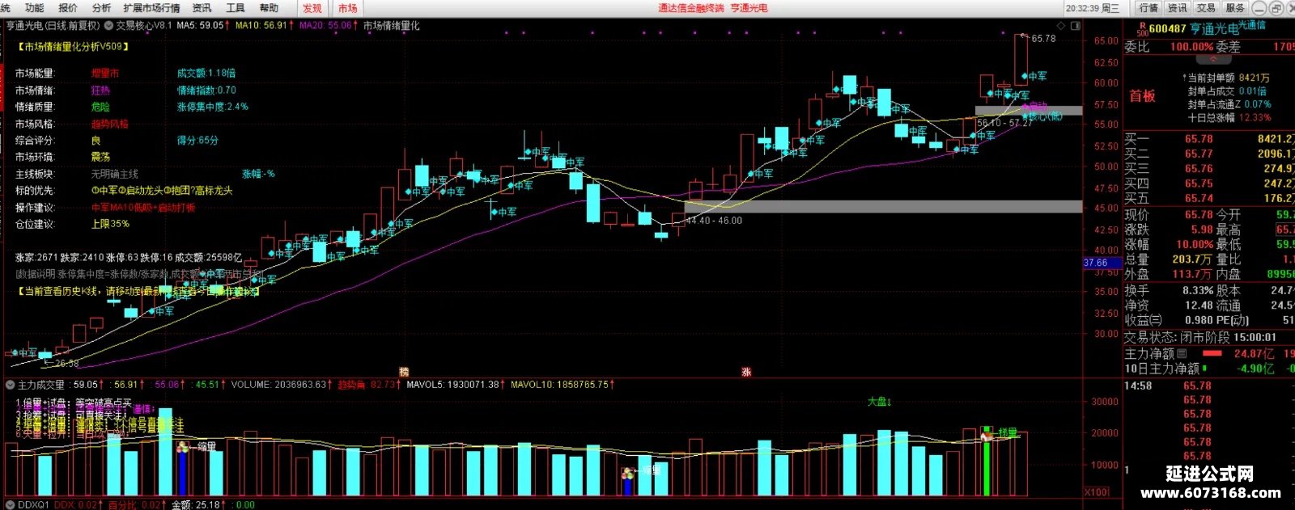Click the gray 44.40 - 46.00 support band
The image size is (1295, 510).
tap(883, 207)
